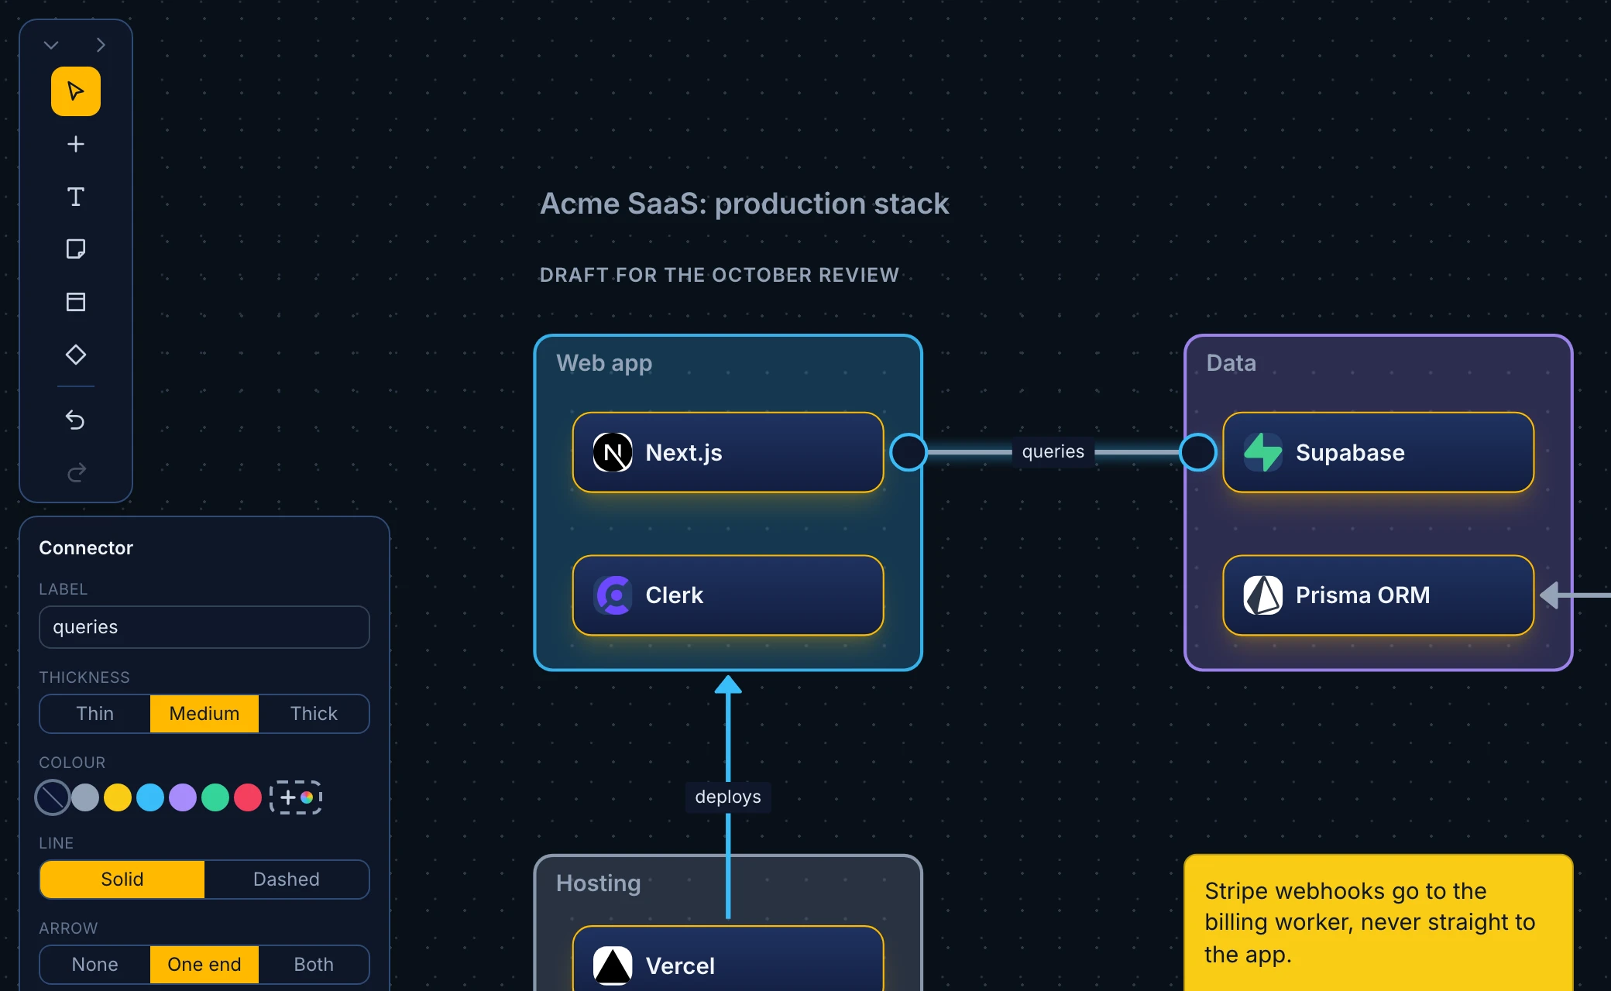Select the frame/container tool

(76, 302)
